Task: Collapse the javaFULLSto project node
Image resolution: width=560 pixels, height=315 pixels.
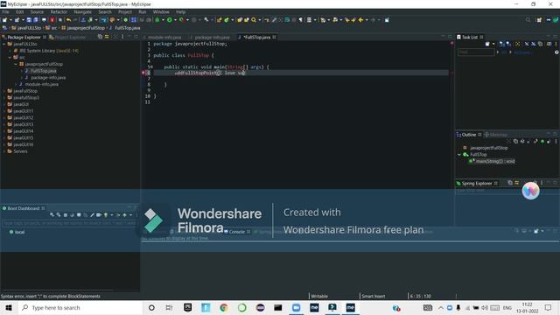Action: click(x=3, y=44)
